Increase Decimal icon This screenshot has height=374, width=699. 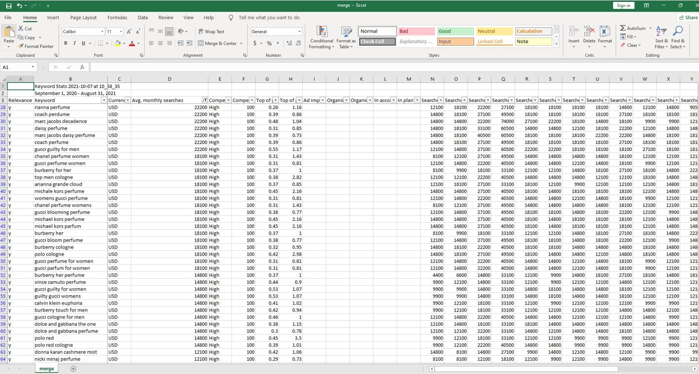[289, 43]
